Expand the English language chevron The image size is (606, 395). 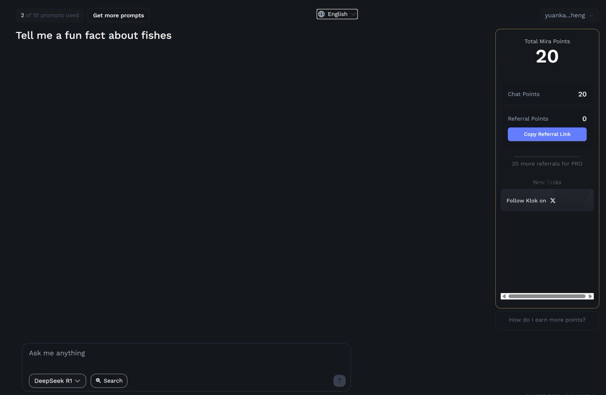pyautogui.click(x=353, y=14)
